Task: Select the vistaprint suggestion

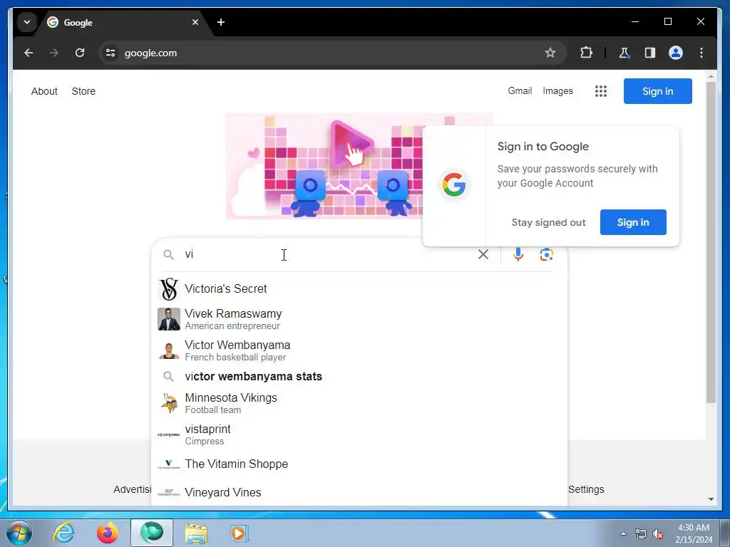Action: [359, 434]
